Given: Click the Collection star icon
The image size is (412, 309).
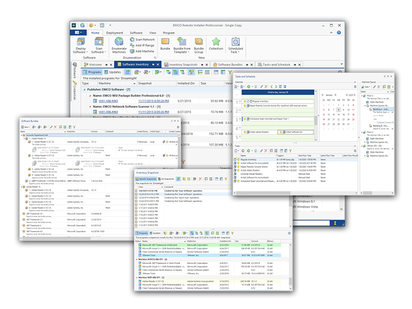Looking at the screenshot, I should (x=216, y=42).
